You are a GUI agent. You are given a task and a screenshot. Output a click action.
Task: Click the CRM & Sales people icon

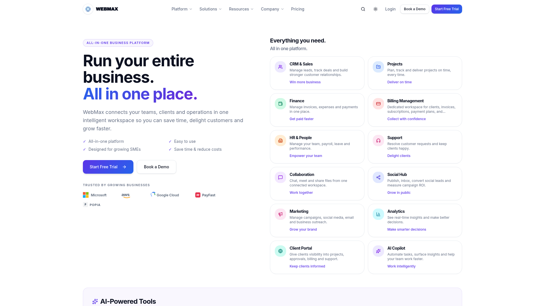[280, 67]
